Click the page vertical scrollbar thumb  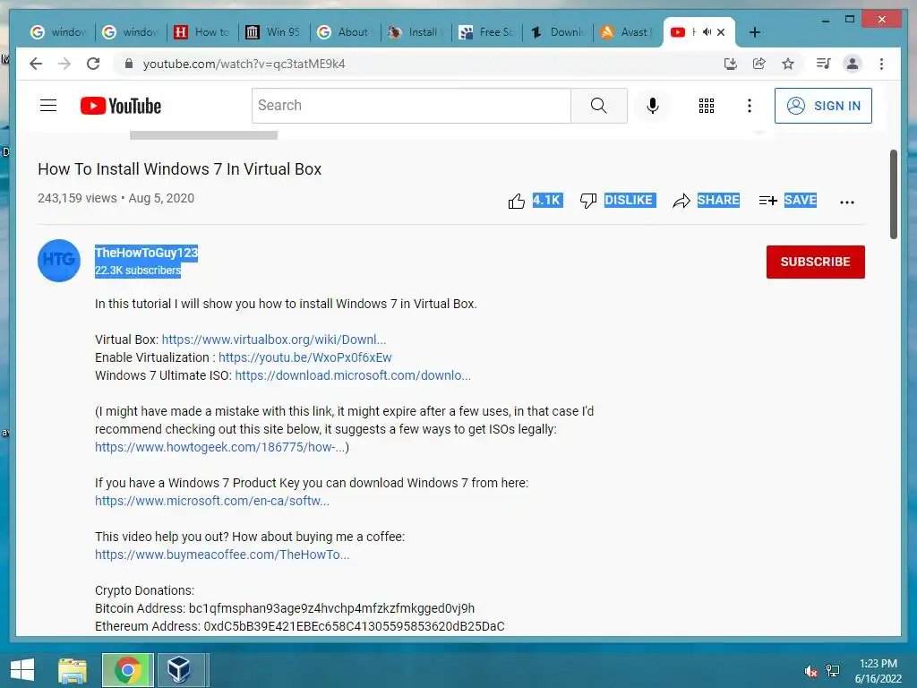click(x=893, y=194)
